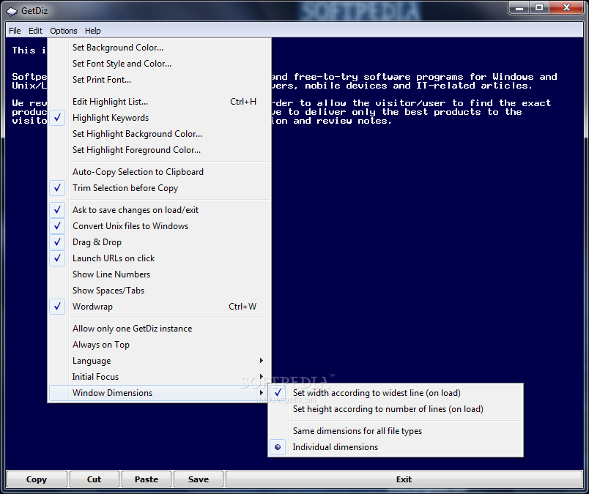
Task: Open Edit Highlight List...
Action: point(160,102)
